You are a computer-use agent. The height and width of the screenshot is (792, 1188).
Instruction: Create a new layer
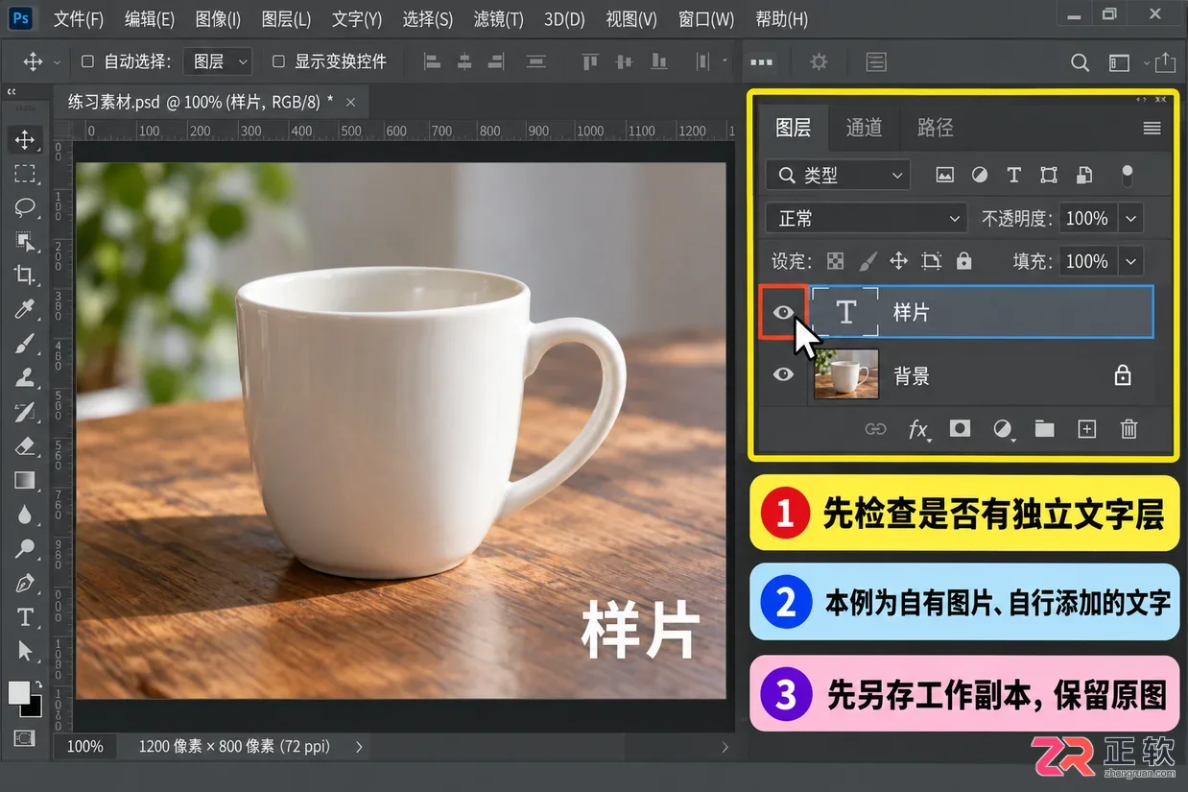point(1087,429)
